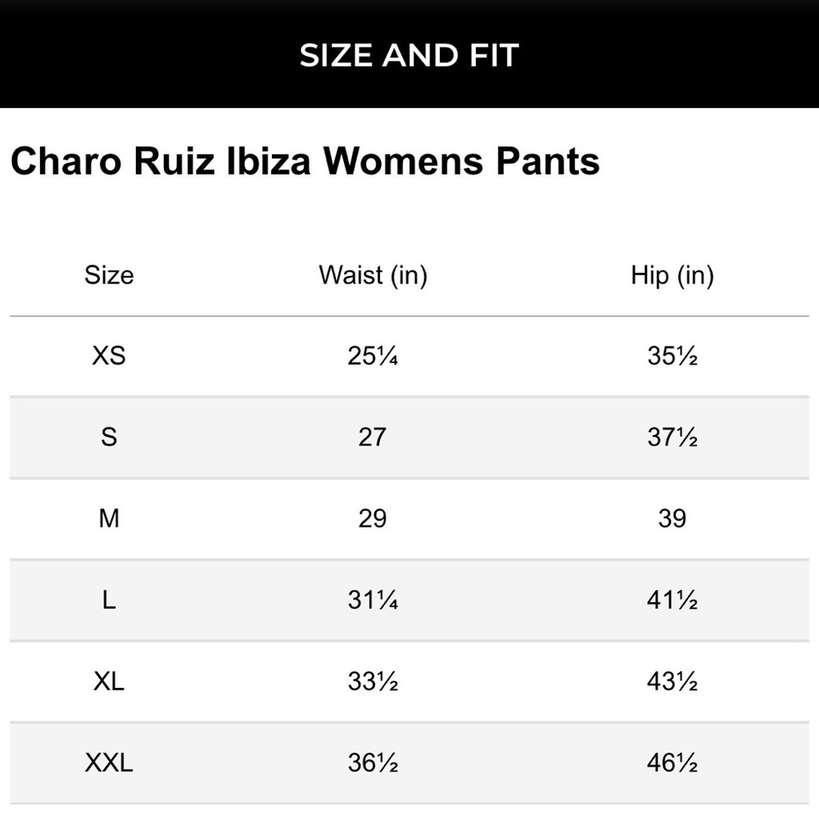This screenshot has width=819, height=819.
Task: Select the S size row label
Action: pos(109,437)
